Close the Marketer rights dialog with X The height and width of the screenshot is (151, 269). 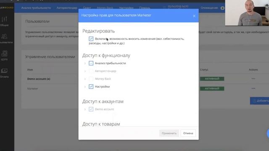pyautogui.click(x=194, y=16)
